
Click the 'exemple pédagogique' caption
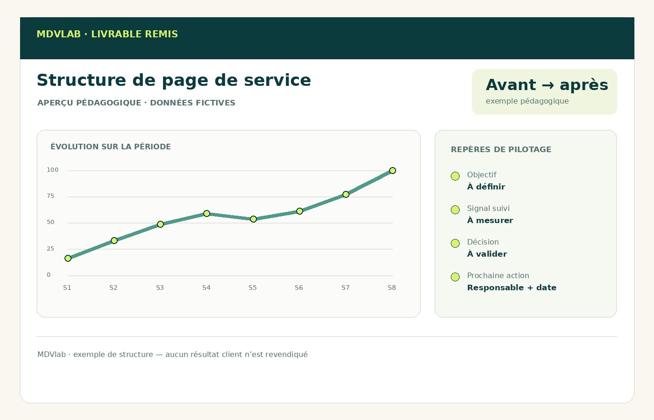[527, 101]
